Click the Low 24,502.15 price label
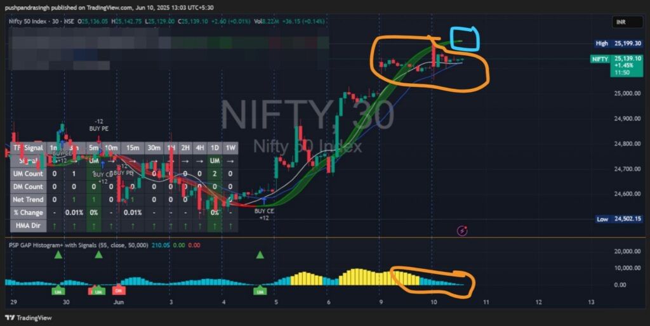The width and height of the screenshot is (650, 326). point(619,219)
